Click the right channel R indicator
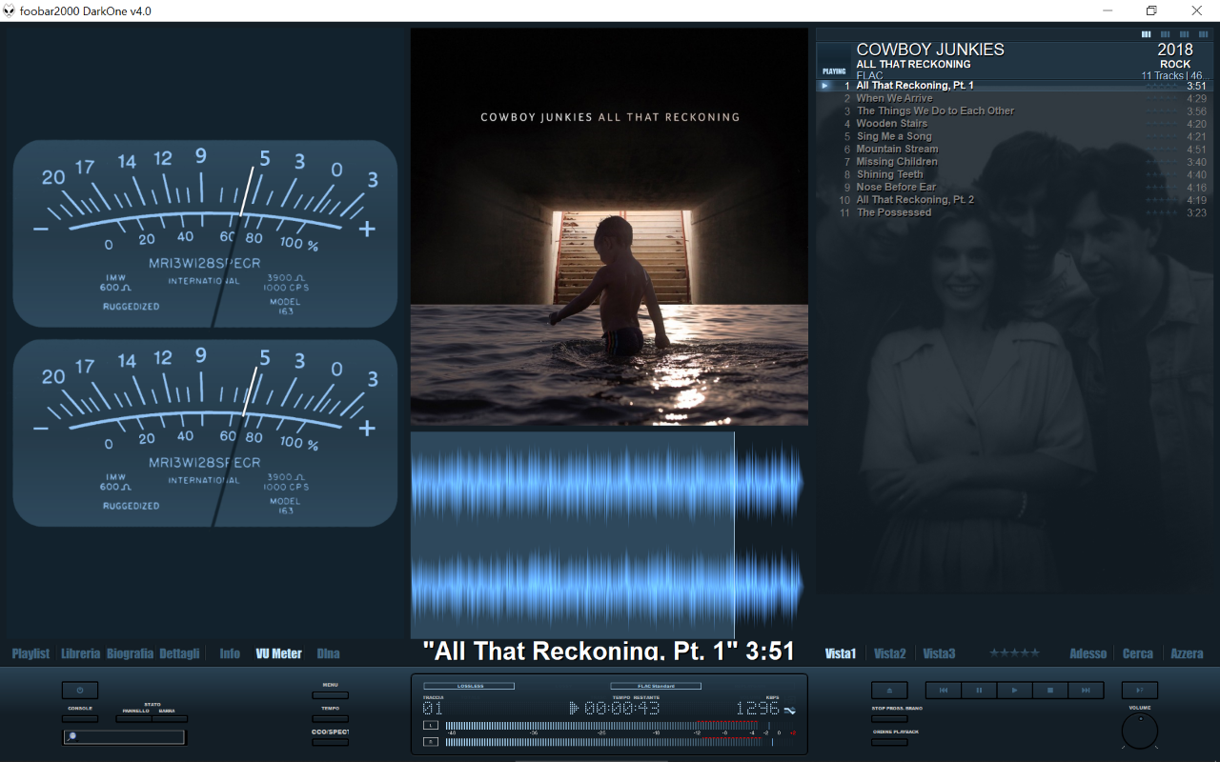 click(x=430, y=742)
